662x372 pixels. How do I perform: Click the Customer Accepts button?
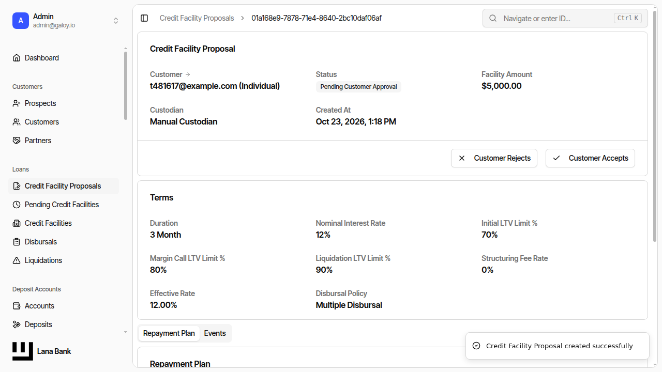click(x=590, y=158)
